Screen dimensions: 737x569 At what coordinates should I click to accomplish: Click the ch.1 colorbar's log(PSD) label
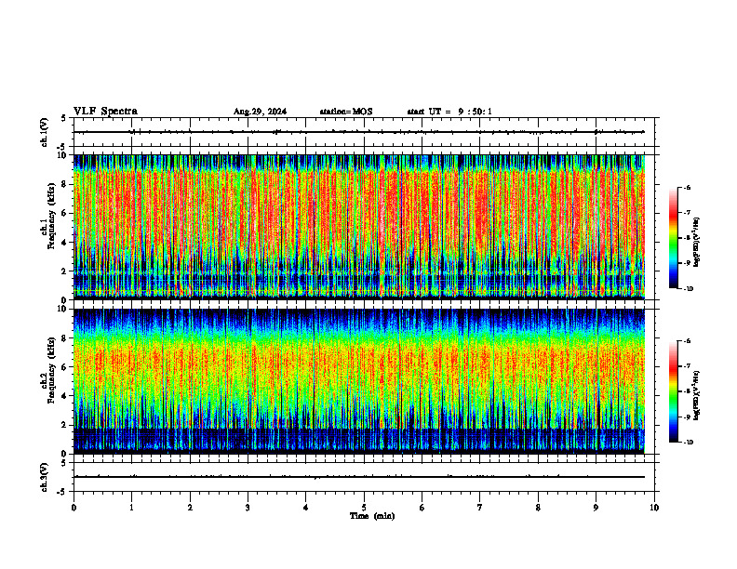[696, 243]
